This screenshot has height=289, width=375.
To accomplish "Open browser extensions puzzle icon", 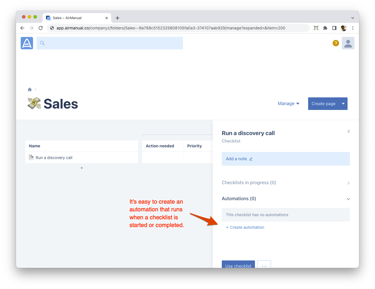I will pos(325,28).
